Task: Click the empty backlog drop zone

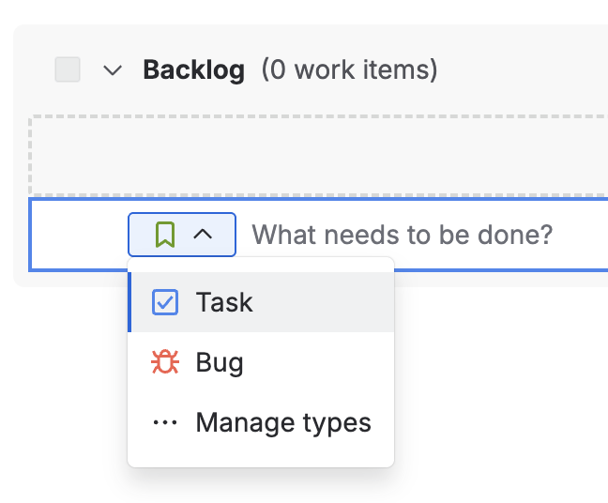Action: coord(319,156)
